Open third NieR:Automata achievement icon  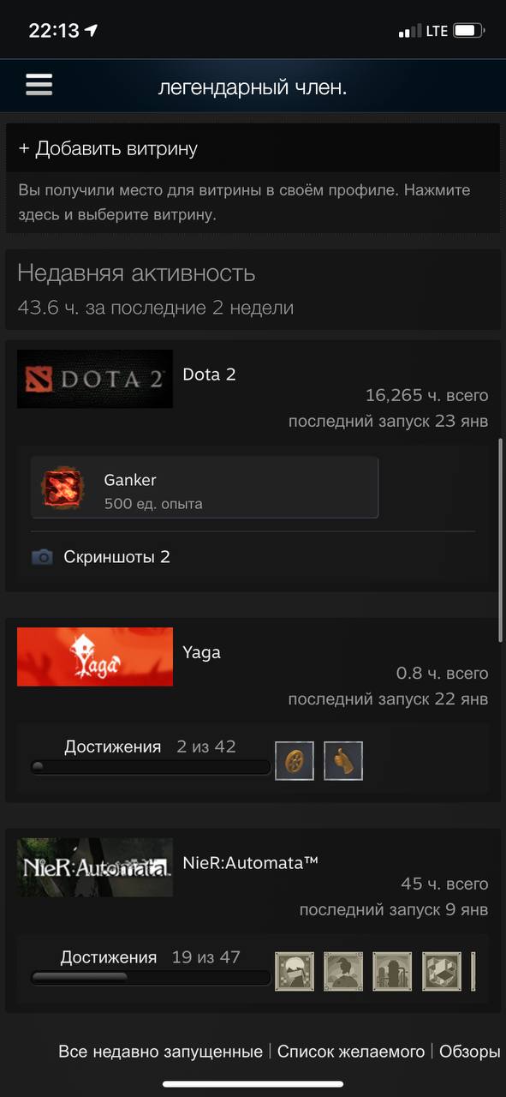pyautogui.click(x=392, y=971)
